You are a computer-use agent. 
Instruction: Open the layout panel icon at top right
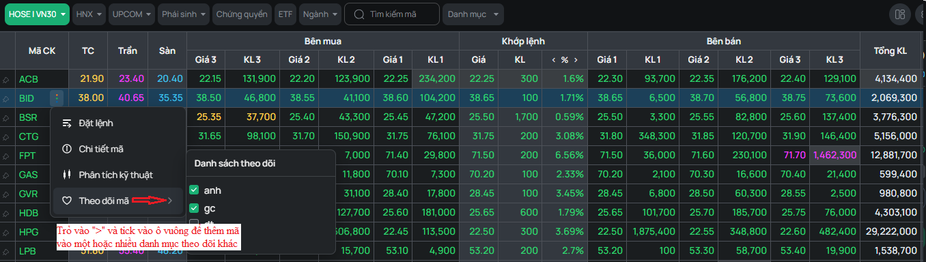900,14
